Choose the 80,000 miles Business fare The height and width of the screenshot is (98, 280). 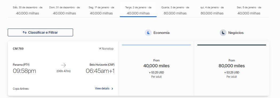point(232,68)
